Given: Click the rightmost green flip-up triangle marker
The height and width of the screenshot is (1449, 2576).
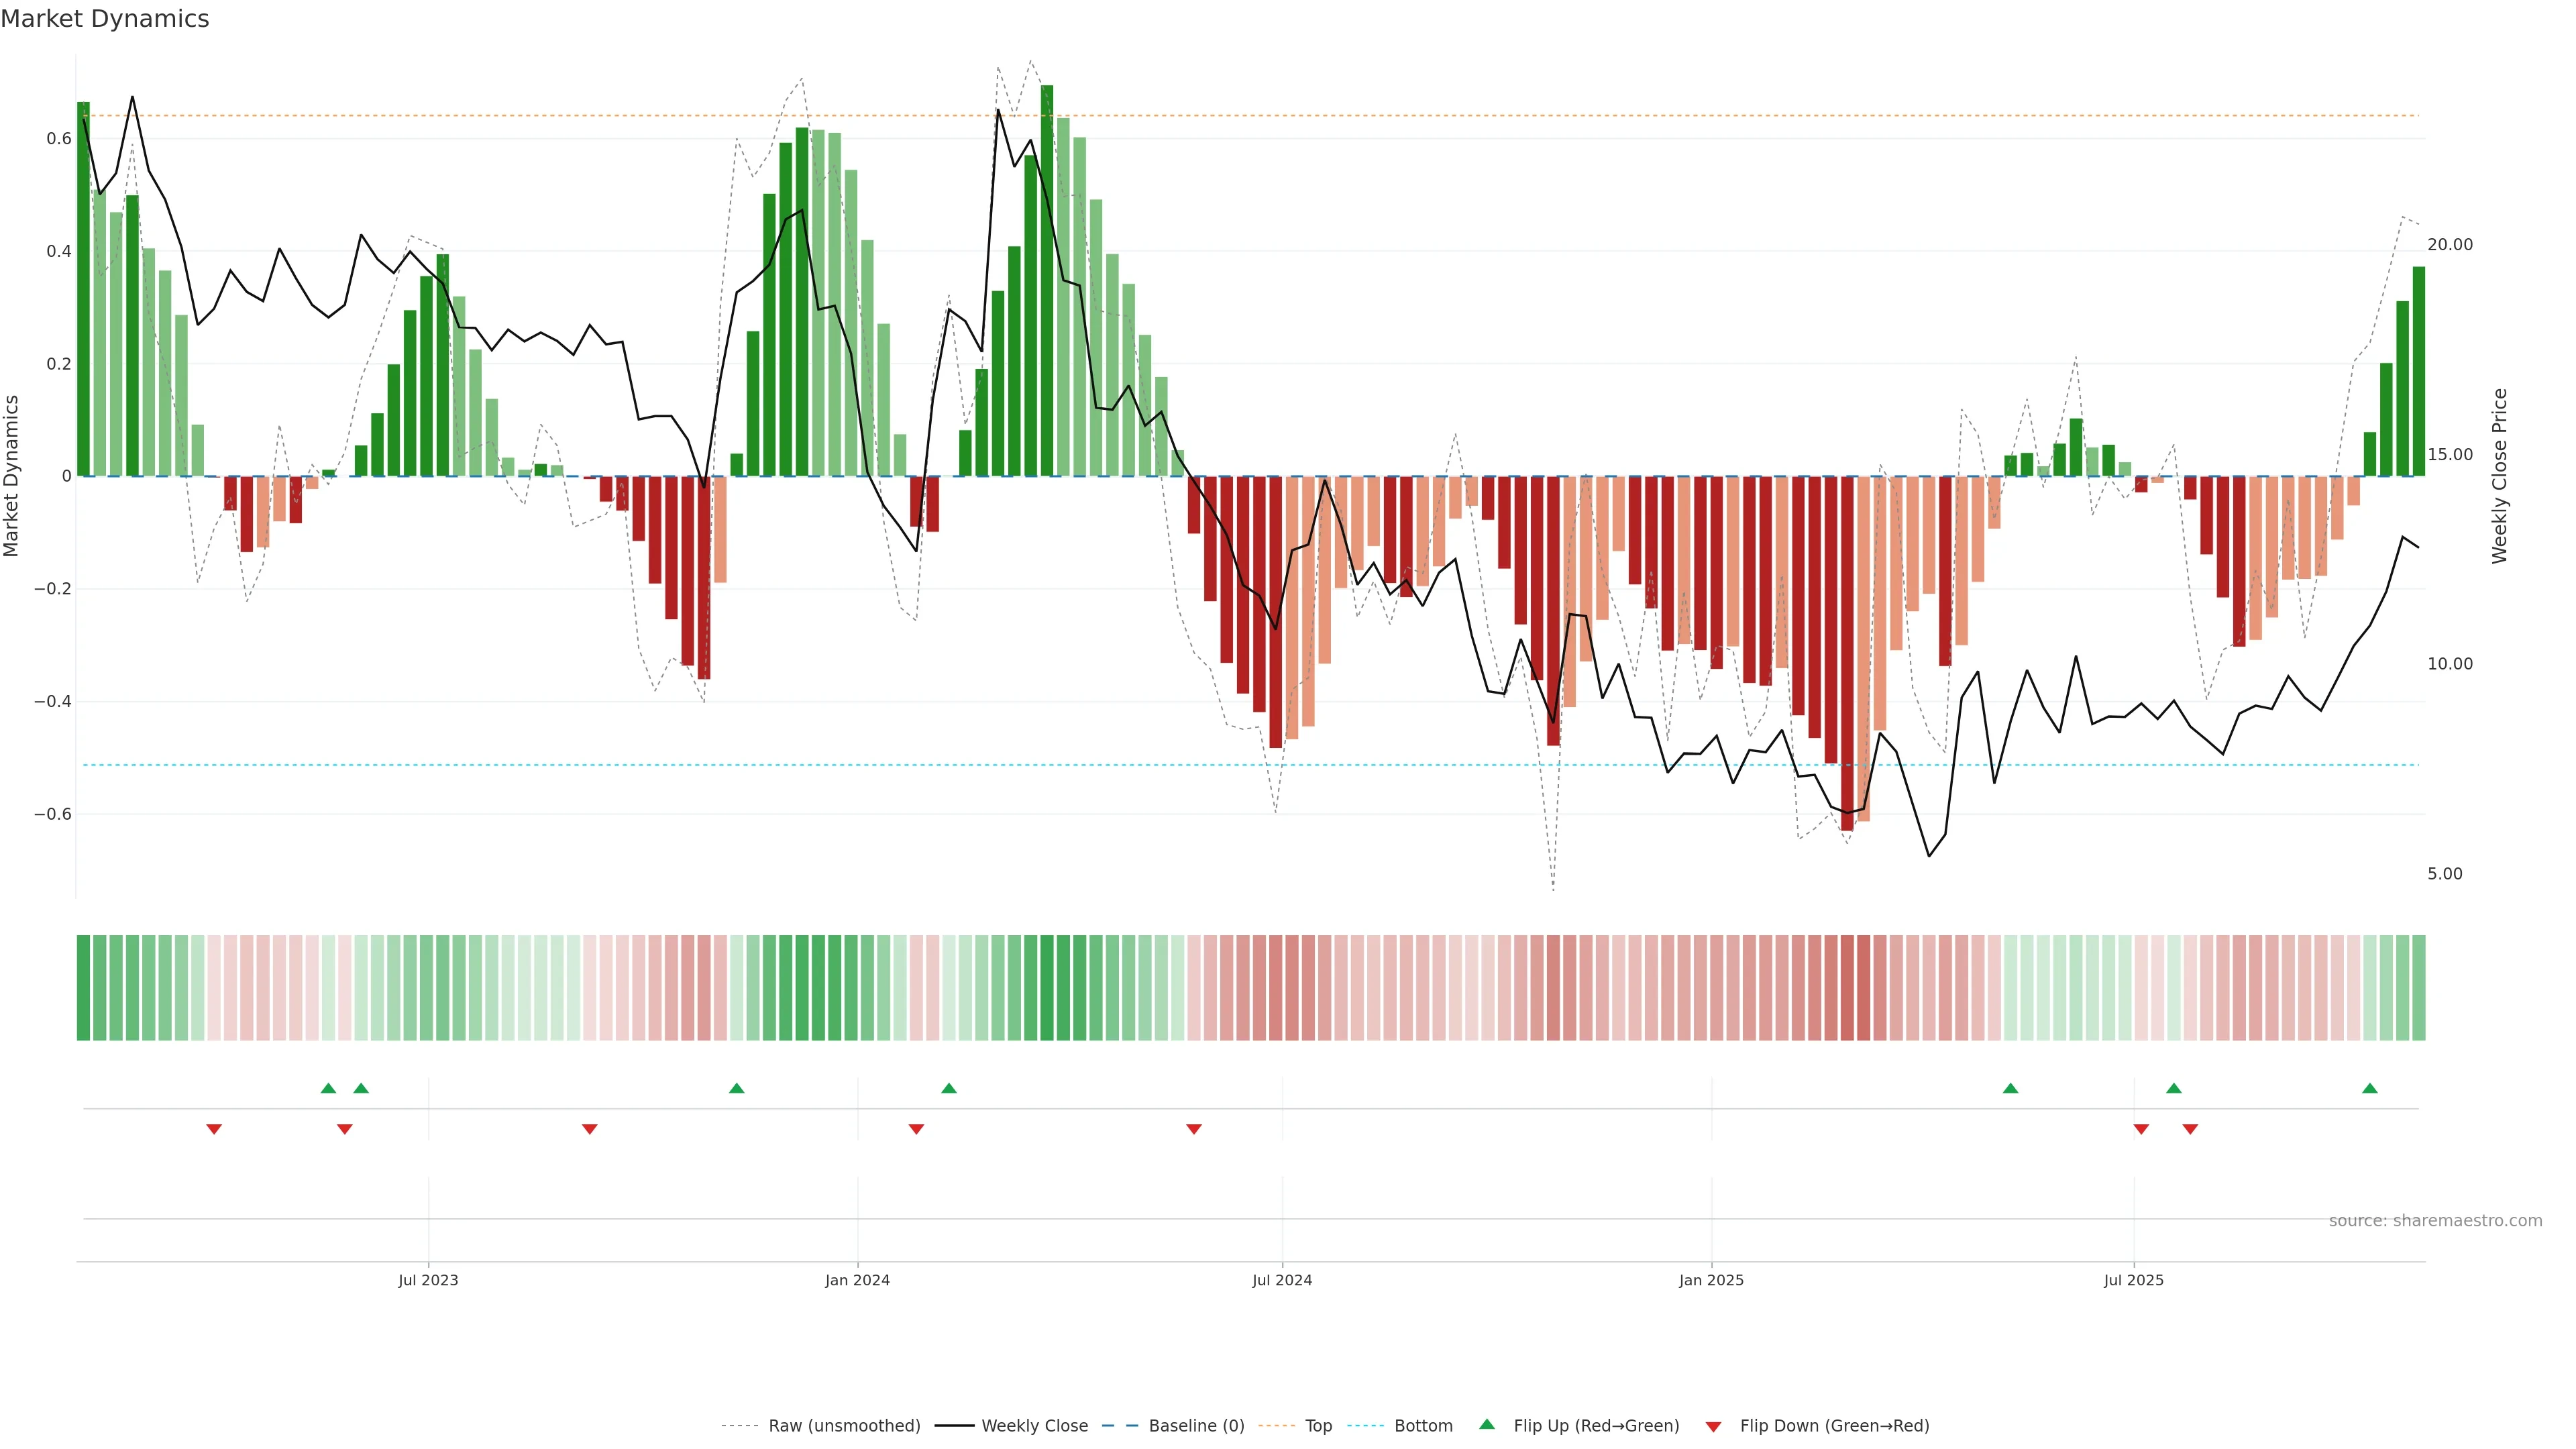Looking at the screenshot, I should click(x=2369, y=1088).
